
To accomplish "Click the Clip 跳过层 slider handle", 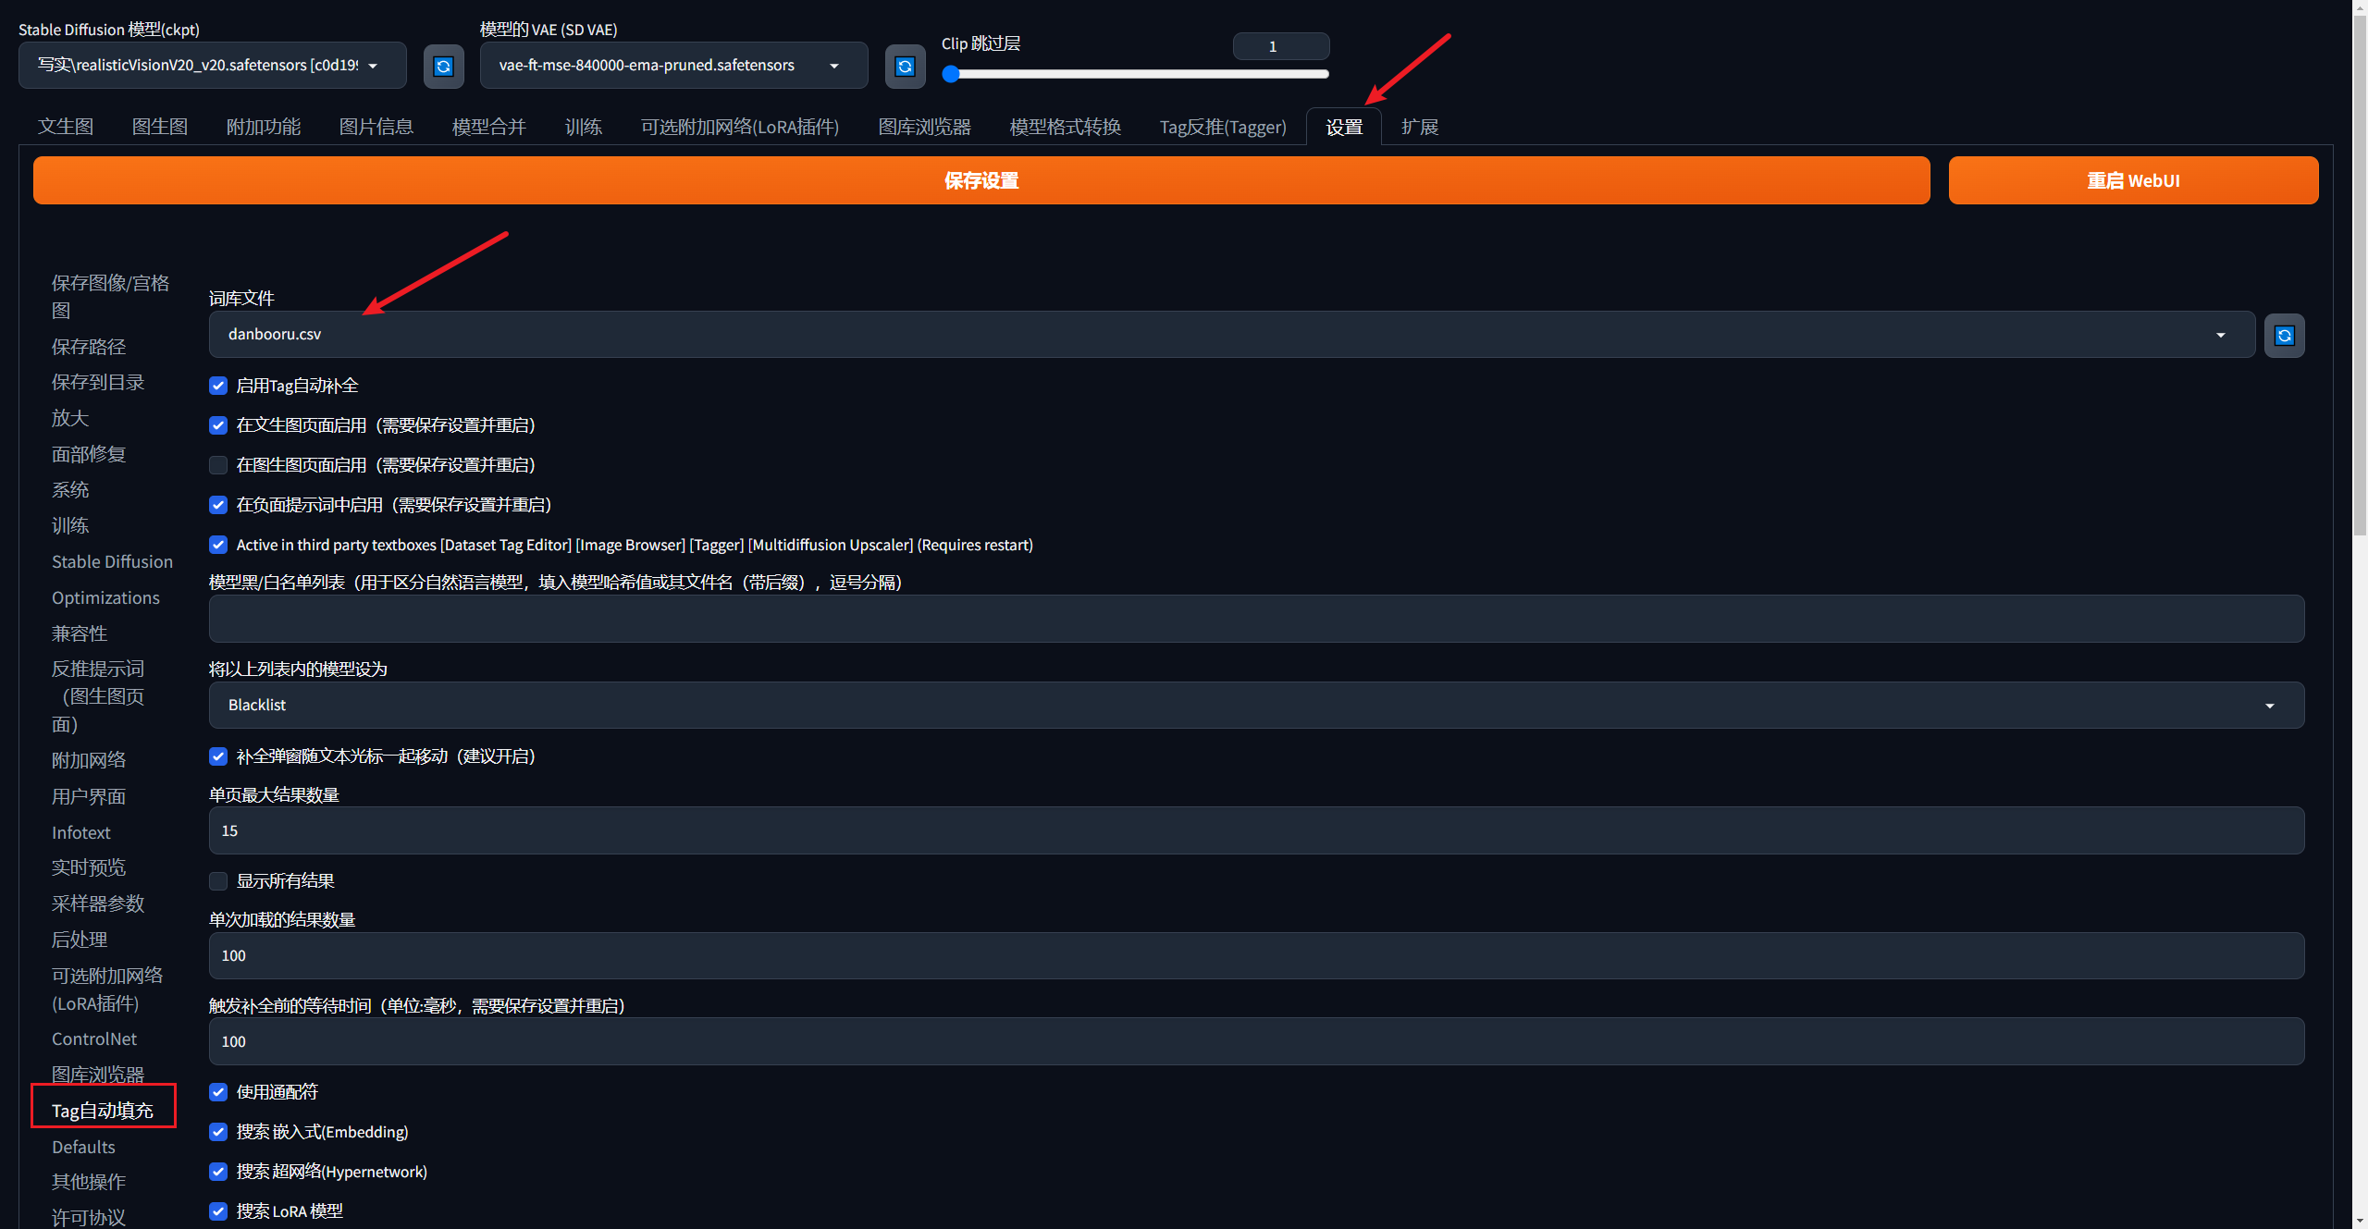I will pyautogui.click(x=951, y=74).
